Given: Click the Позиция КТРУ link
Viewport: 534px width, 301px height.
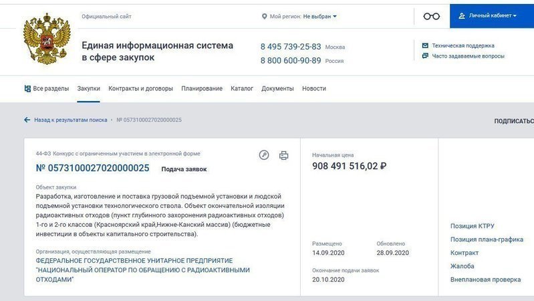Looking at the screenshot, I should [472, 226].
